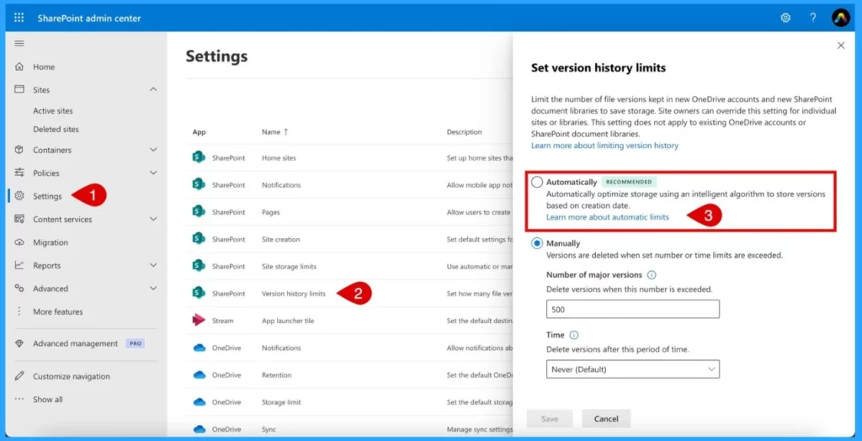Open the Version history limits setting
Image resolution: width=862 pixels, height=441 pixels.
click(294, 293)
